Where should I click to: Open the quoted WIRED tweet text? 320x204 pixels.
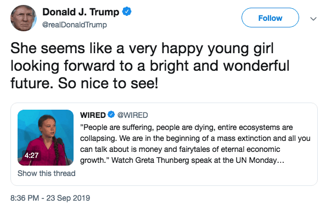tap(195, 144)
